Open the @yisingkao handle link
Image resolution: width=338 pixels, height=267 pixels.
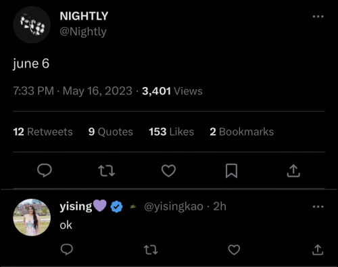click(174, 206)
